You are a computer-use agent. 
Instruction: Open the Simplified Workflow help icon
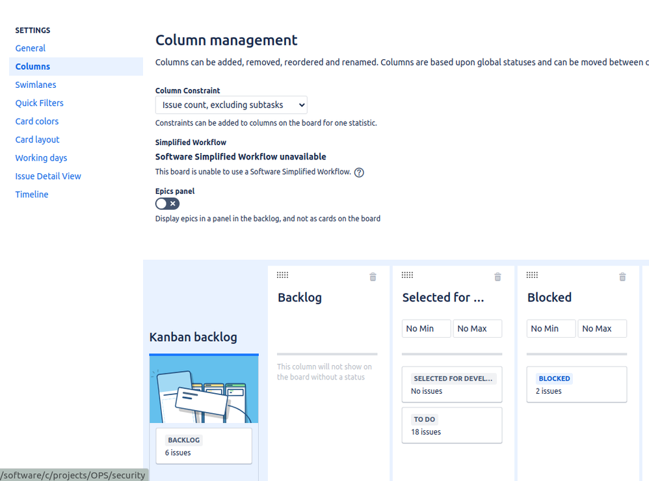(358, 172)
